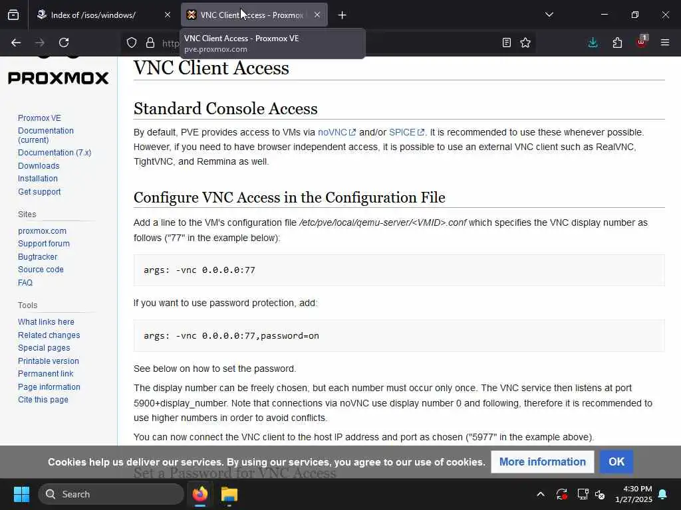This screenshot has width=681, height=510.
Task: Open the Source code link
Action: [x=41, y=270]
